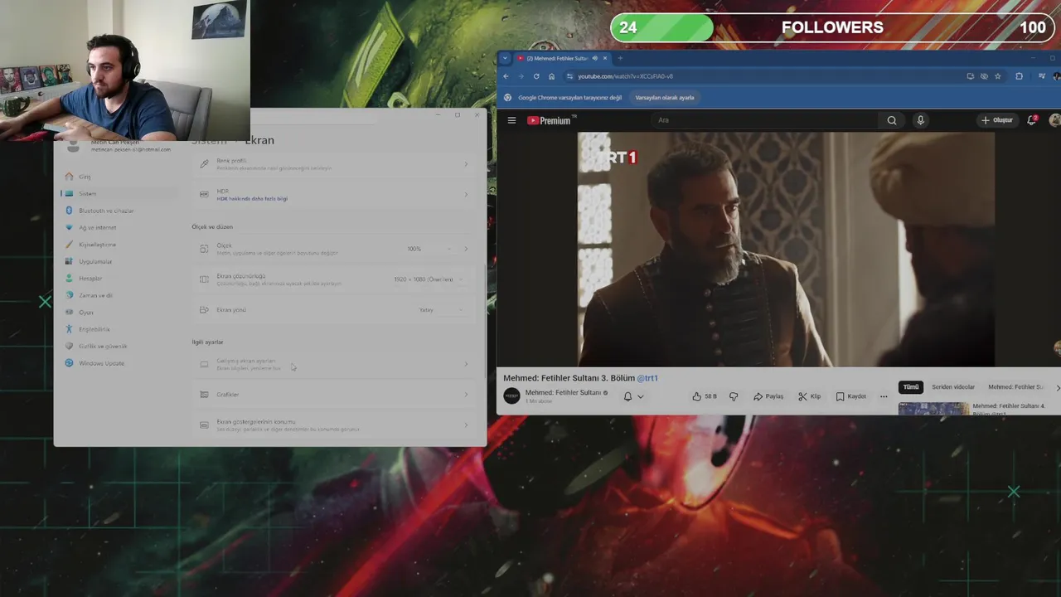
Task: Expand the HDR settings row
Action: click(x=333, y=195)
